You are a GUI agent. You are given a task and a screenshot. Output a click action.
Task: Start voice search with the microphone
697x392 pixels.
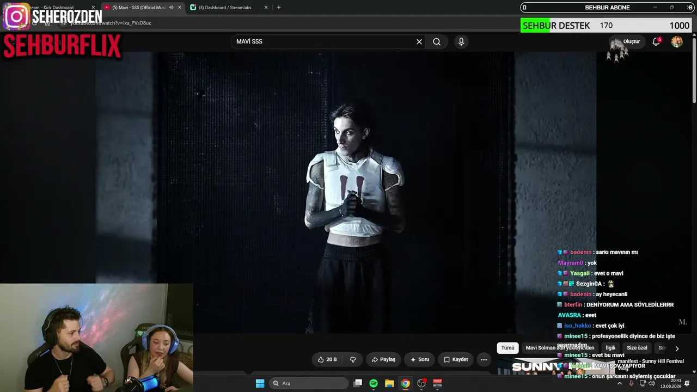461,42
